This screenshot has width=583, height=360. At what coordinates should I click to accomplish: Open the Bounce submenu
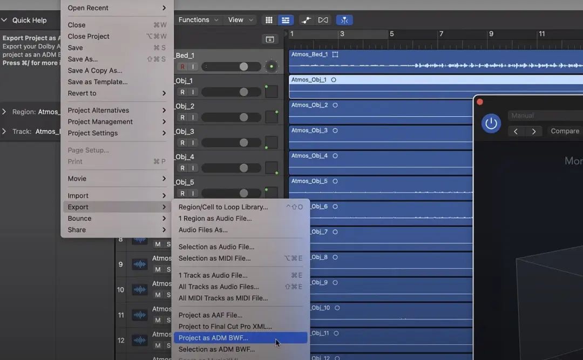click(117, 218)
